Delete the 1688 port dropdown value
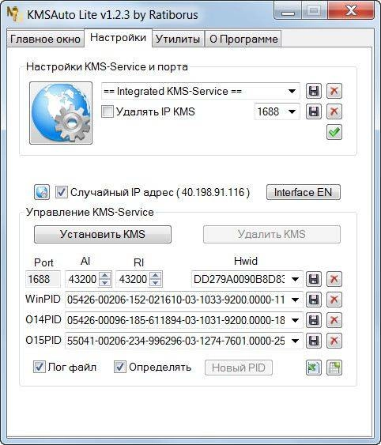 (x=334, y=111)
